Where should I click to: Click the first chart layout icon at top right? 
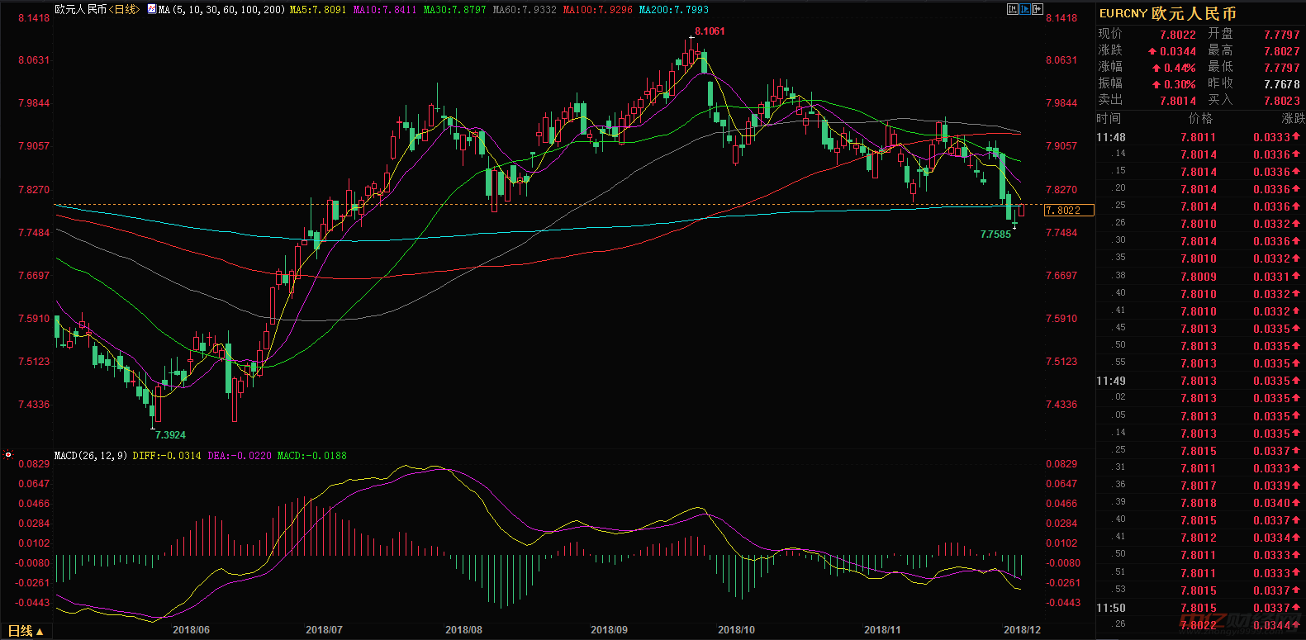pyautogui.click(x=1013, y=9)
